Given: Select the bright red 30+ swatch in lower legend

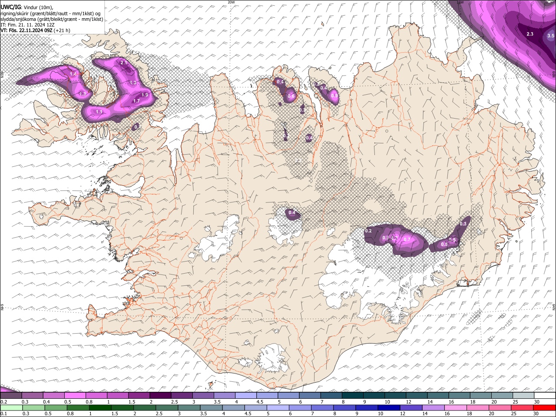Looking at the screenshot, I should [545, 408].
